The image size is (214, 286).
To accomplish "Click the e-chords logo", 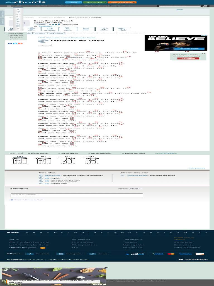I will click(x=25, y=2).
